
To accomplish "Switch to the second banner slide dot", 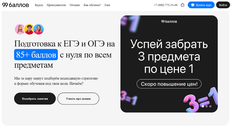I will coord(207,106).
